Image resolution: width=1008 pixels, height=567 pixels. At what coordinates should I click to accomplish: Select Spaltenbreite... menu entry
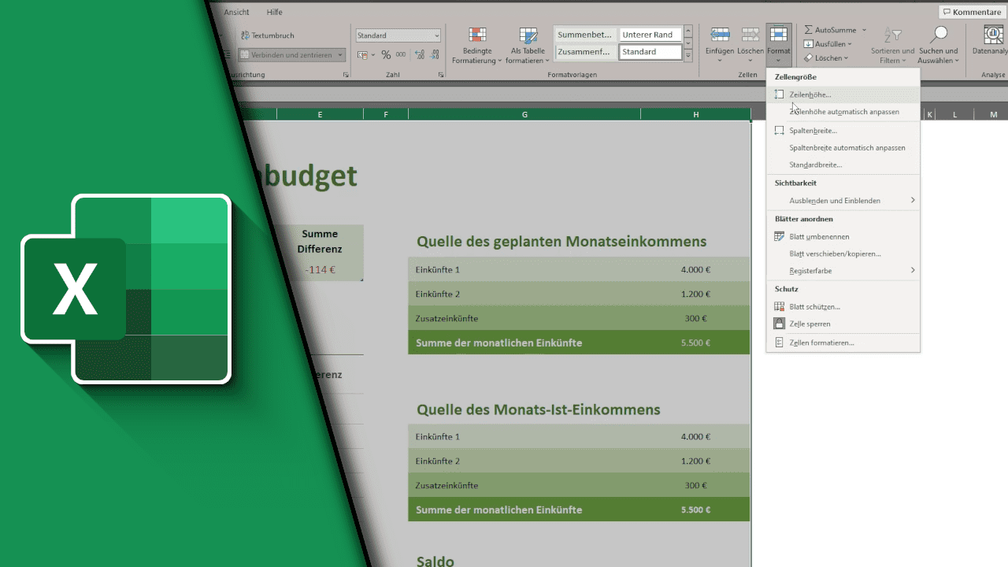pyautogui.click(x=813, y=131)
